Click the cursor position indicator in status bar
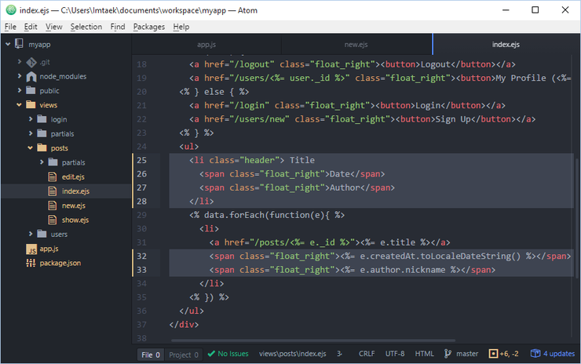The width and height of the screenshot is (581, 364). point(339,354)
